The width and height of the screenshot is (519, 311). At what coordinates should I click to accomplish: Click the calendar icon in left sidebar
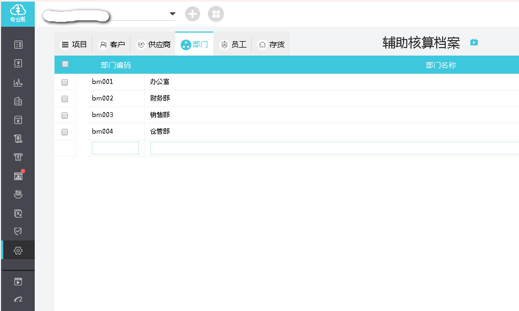coord(18,120)
